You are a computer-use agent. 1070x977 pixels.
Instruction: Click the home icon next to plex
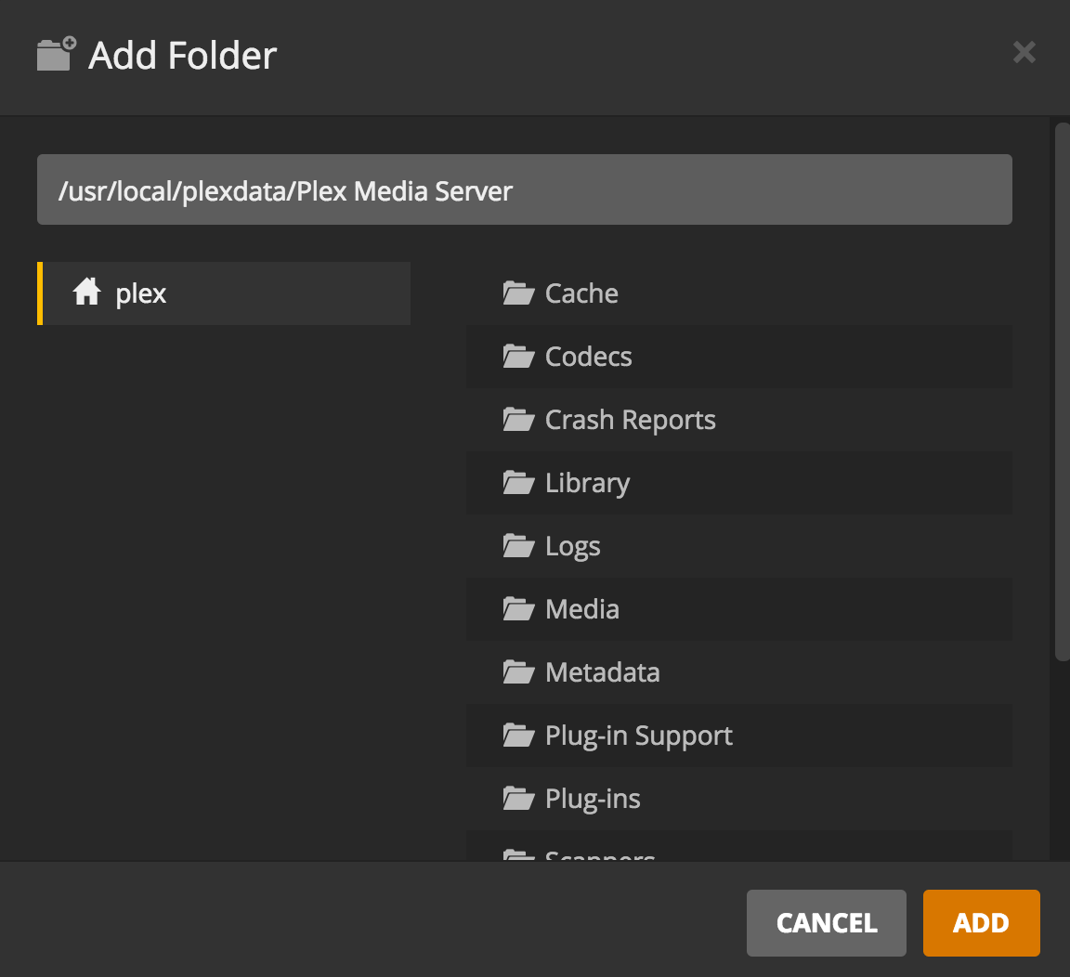tap(87, 293)
